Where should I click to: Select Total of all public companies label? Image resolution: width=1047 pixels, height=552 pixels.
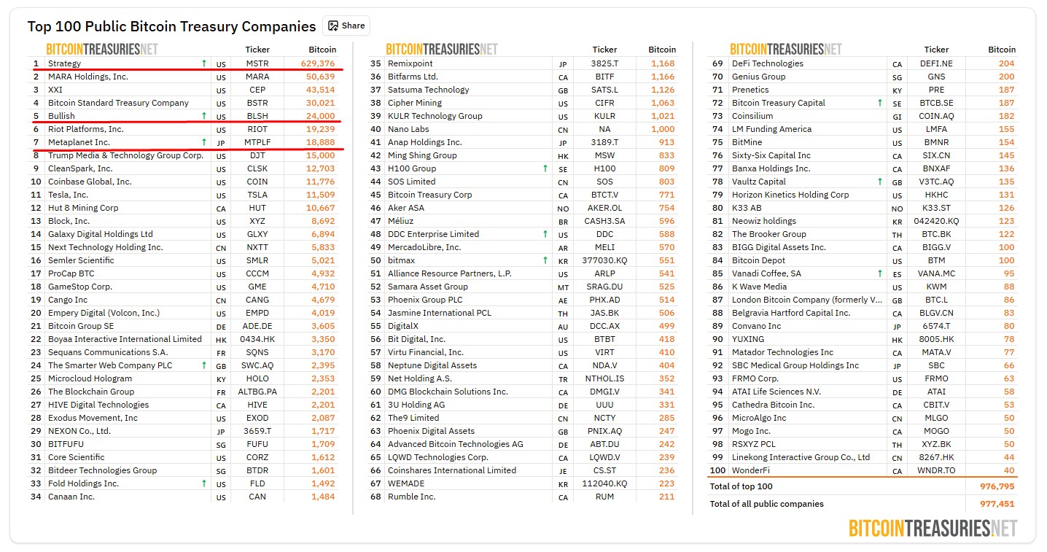766,504
